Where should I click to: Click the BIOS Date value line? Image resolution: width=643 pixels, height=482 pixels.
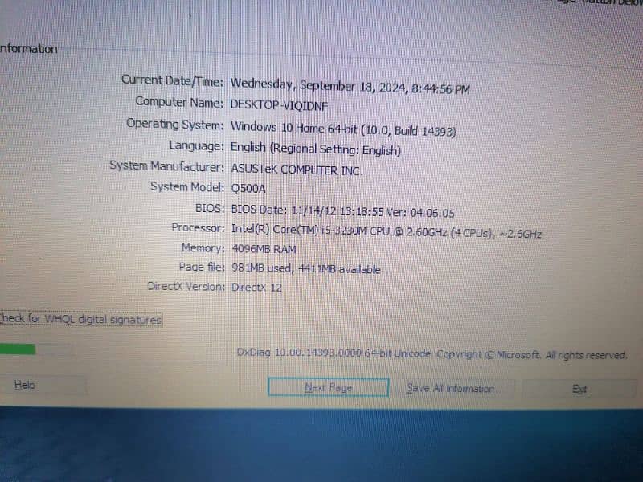[343, 211]
